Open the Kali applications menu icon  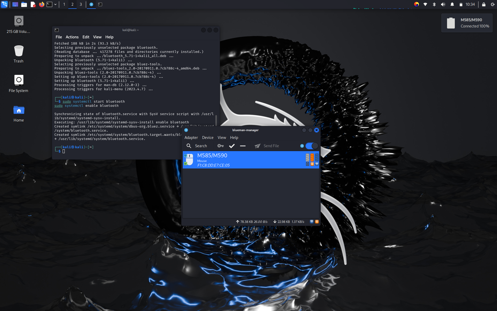tap(4, 4)
